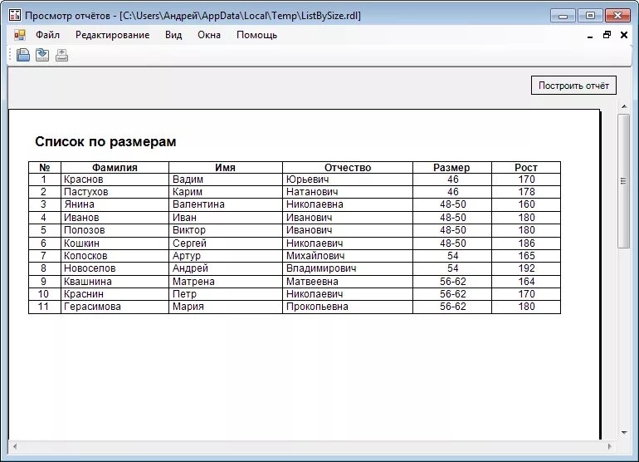The width and height of the screenshot is (639, 462).
Task: Click the name cell Матрена
Action: pyautogui.click(x=226, y=282)
